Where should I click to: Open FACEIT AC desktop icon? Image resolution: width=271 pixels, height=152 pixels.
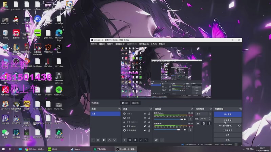pos(48,49)
